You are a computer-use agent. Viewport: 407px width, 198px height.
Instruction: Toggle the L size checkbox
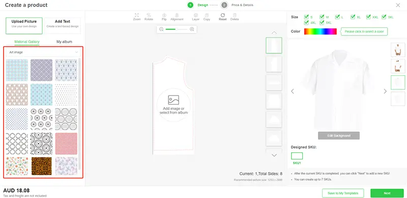[337, 17]
